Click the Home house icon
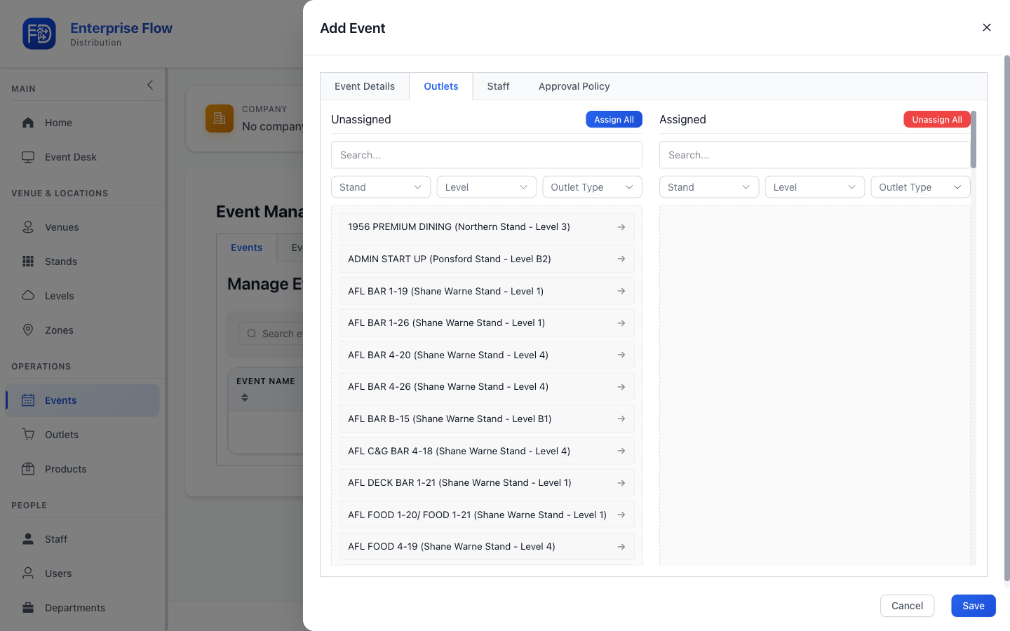 [x=28, y=123]
